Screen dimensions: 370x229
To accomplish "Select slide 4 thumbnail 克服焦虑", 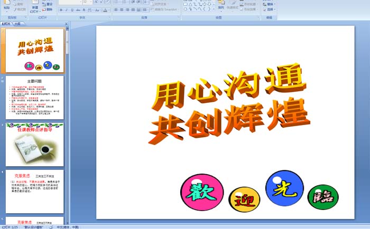I will click(x=35, y=192).
